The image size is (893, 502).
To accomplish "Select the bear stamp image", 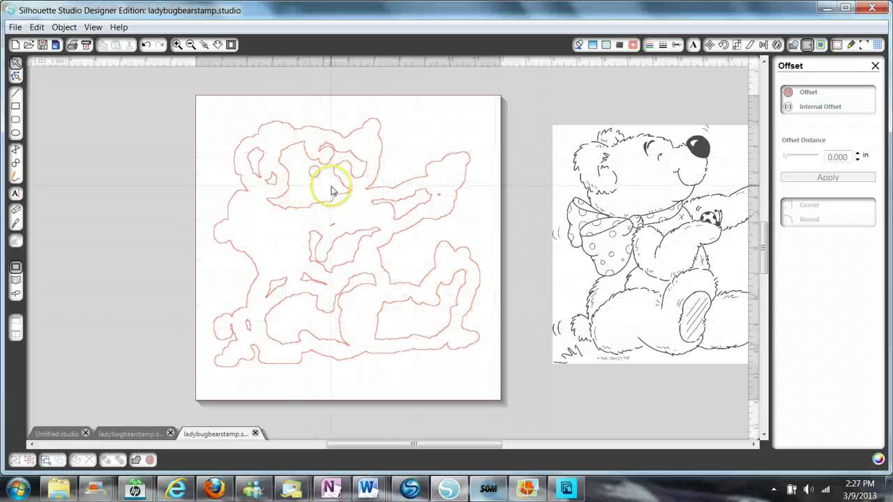I will coord(650,244).
